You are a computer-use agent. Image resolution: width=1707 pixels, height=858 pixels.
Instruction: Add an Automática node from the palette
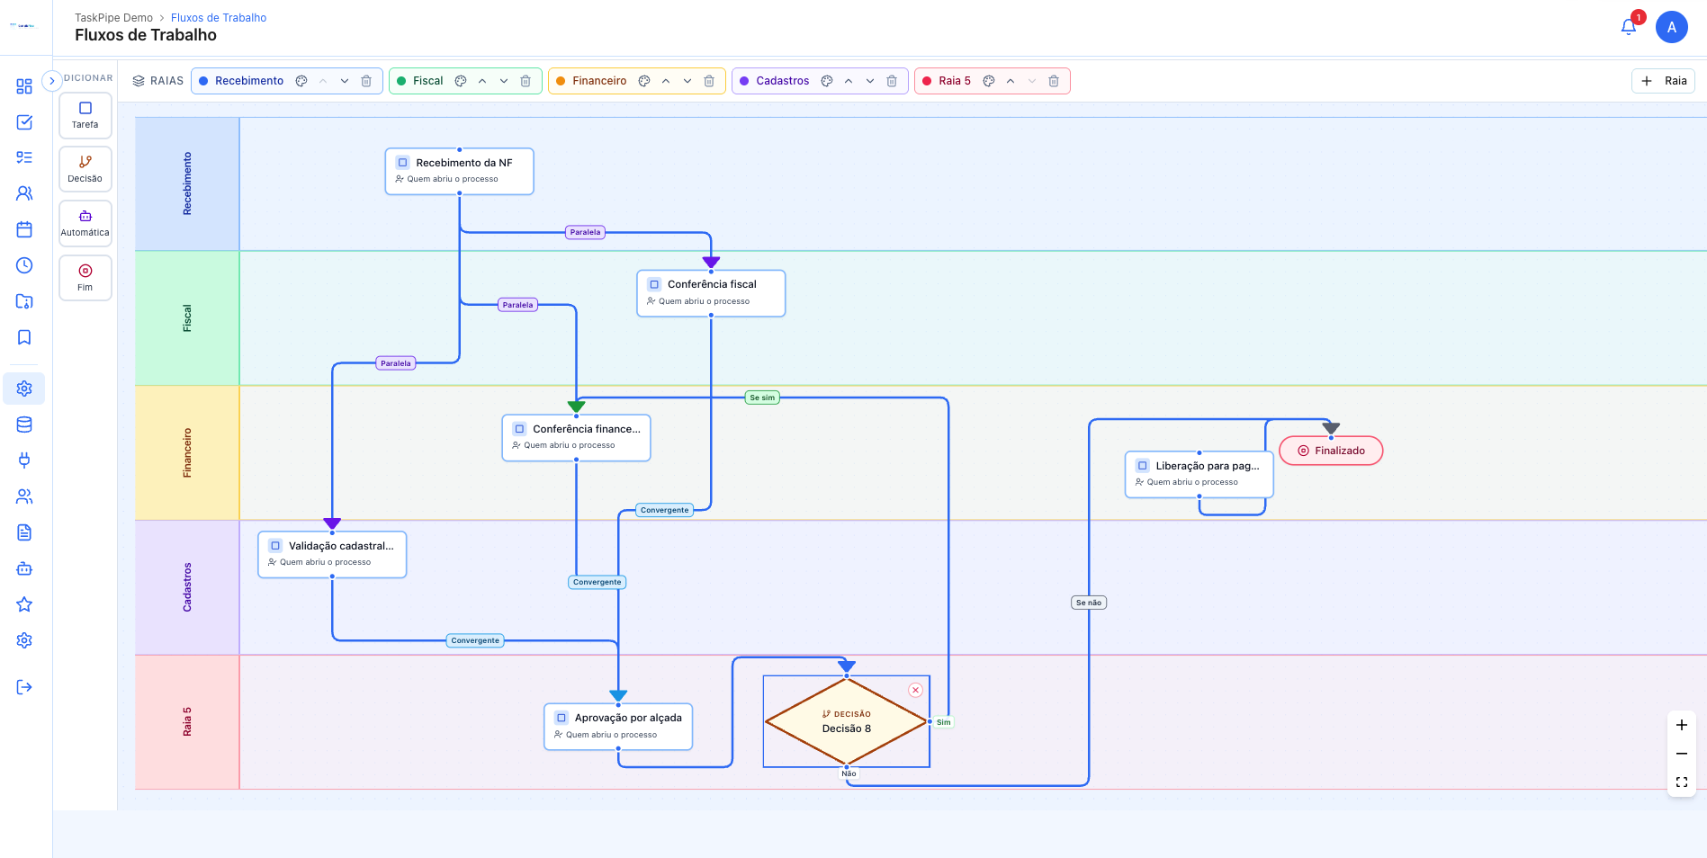[x=85, y=223]
